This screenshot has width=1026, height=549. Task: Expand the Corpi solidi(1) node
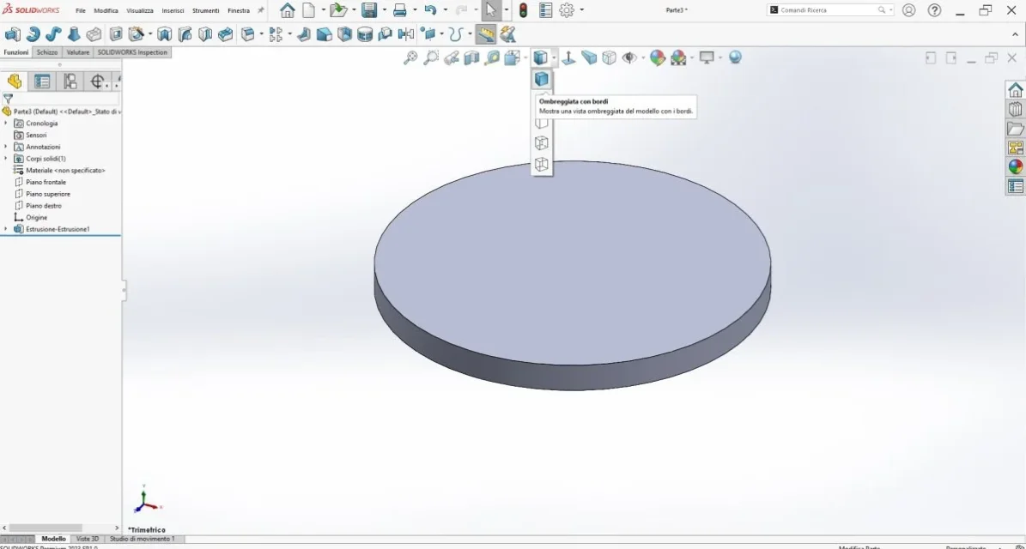tap(6, 158)
